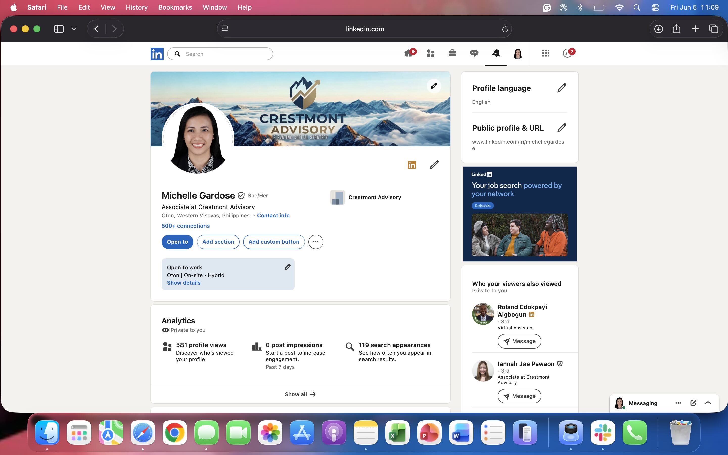
Task: Click the Add section button
Action: click(218, 242)
